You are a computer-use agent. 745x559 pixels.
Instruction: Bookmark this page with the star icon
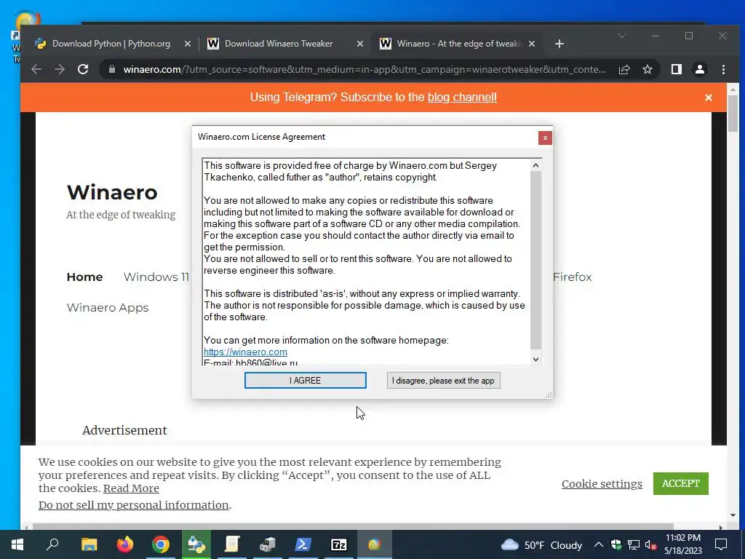[x=647, y=69]
